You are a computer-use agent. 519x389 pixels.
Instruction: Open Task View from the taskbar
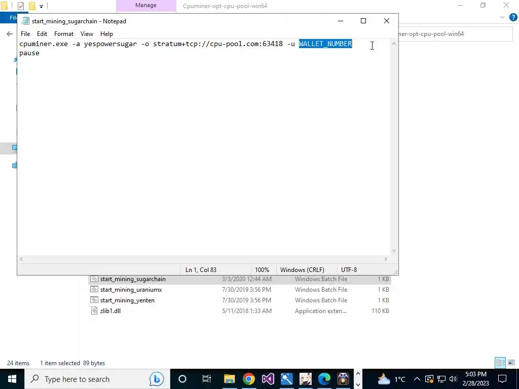207,379
